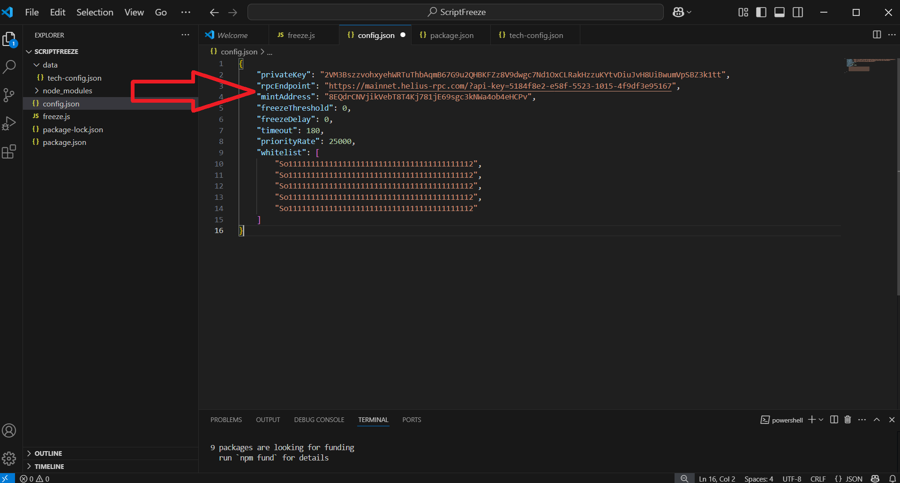Go to line via Ln 16, Col 2

click(717, 479)
